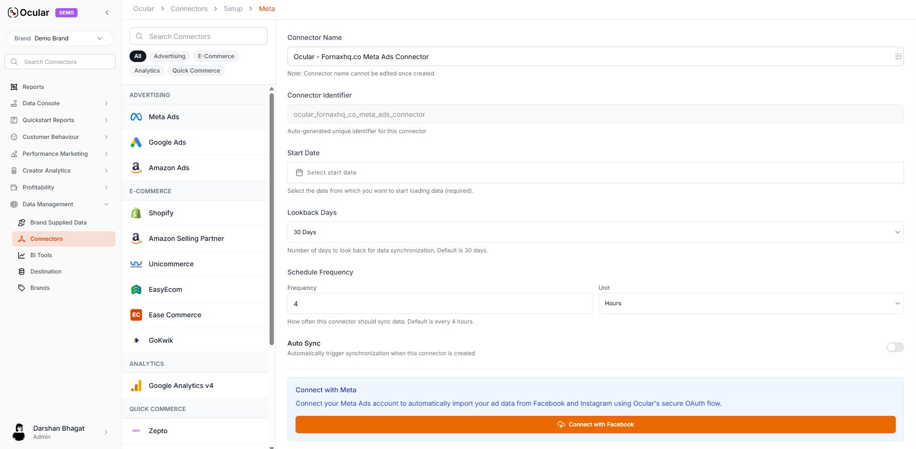Expand the Data Console menu chevron
916x449 pixels.
[106, 103]
